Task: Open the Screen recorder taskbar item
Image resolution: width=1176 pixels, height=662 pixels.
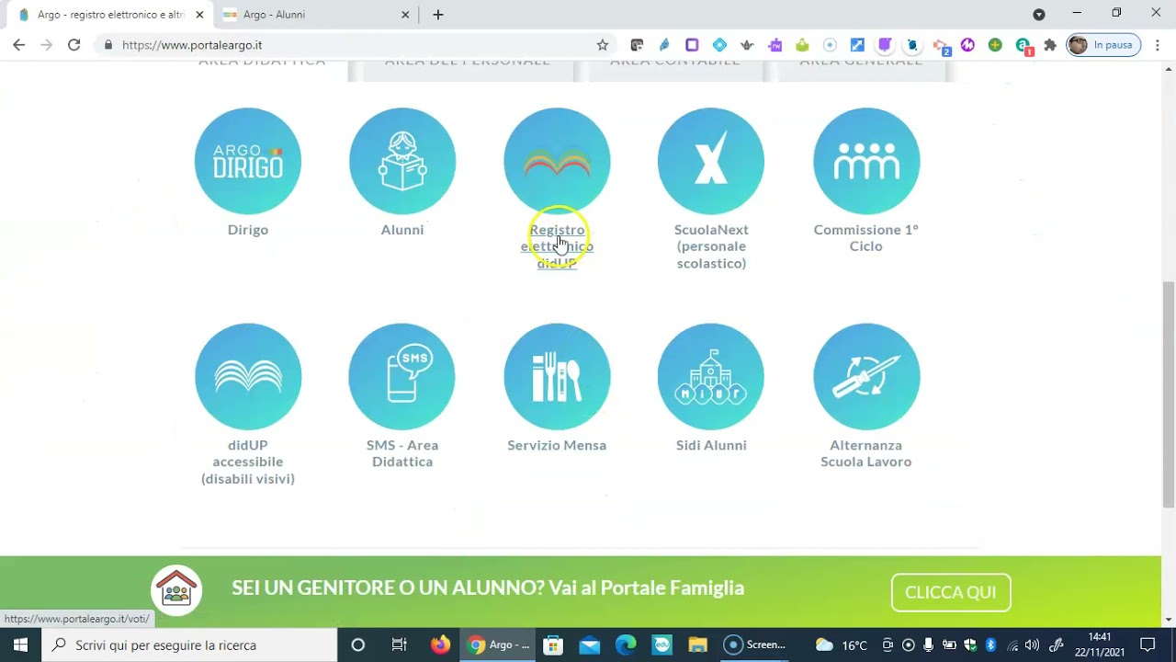Action: pyautogui.click(x=755, y=645)
